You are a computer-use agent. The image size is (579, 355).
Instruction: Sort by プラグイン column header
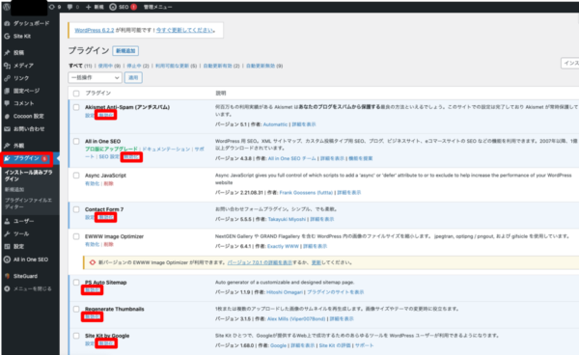(x=97, y=94)
